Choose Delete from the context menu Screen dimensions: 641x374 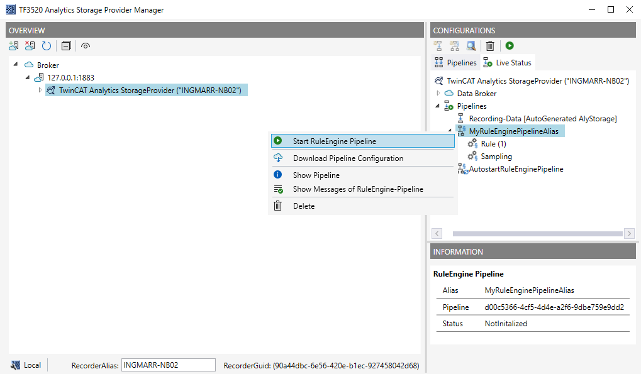tap(363, 206)
